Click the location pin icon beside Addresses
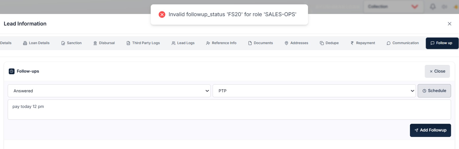The image size is (459, 149). [x=286, y=43]
